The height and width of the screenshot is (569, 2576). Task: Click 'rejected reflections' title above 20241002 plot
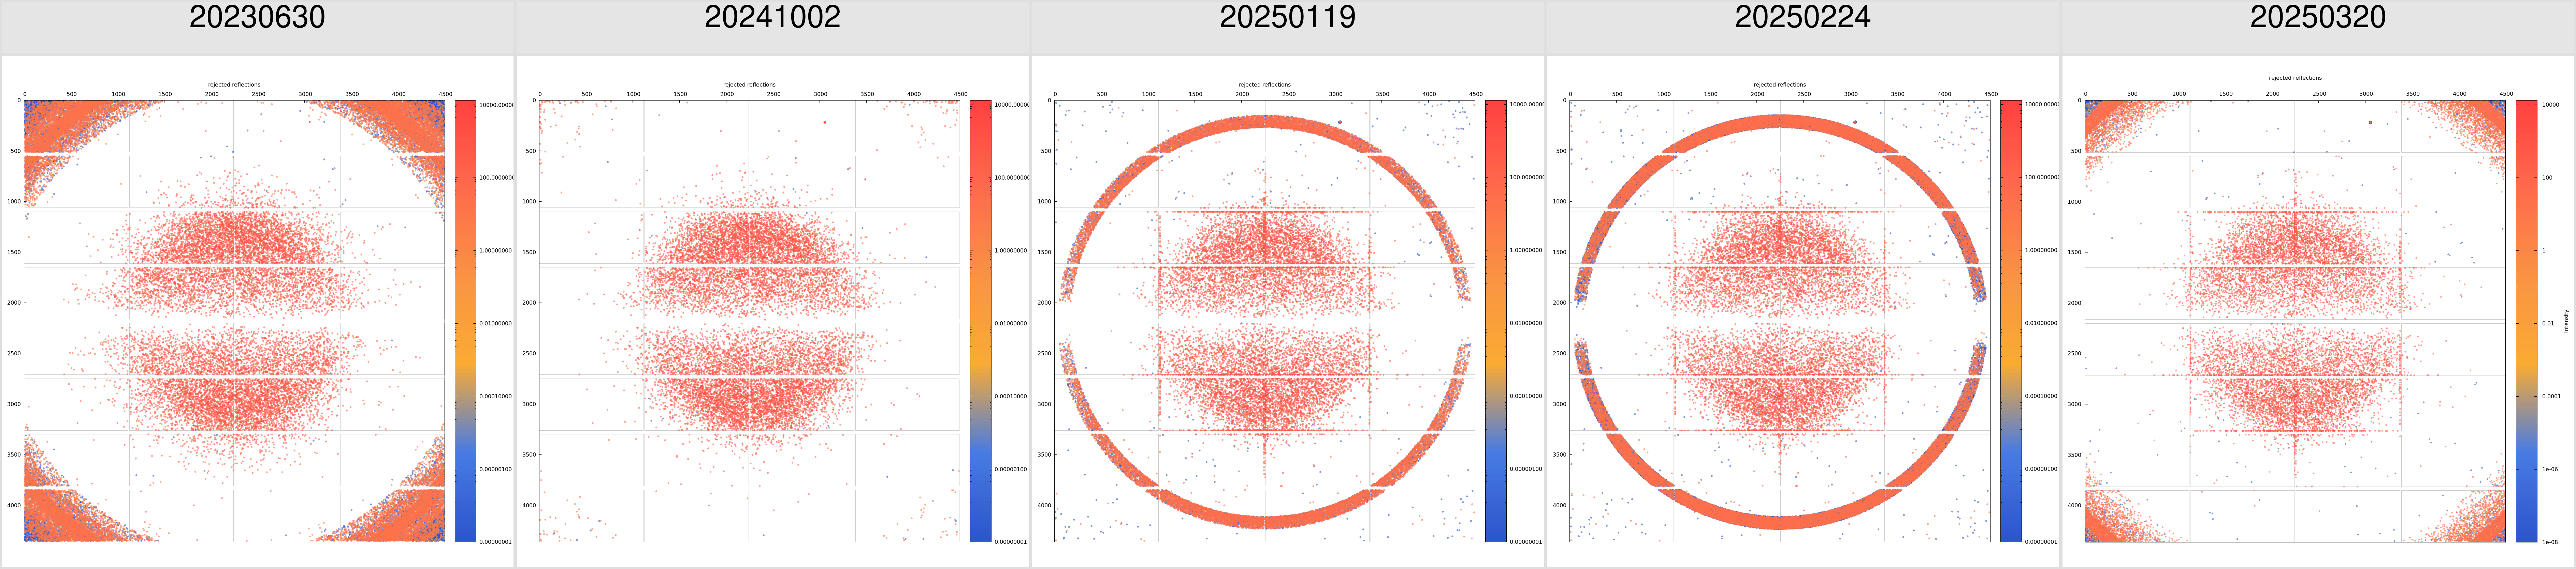coord(749,85)
